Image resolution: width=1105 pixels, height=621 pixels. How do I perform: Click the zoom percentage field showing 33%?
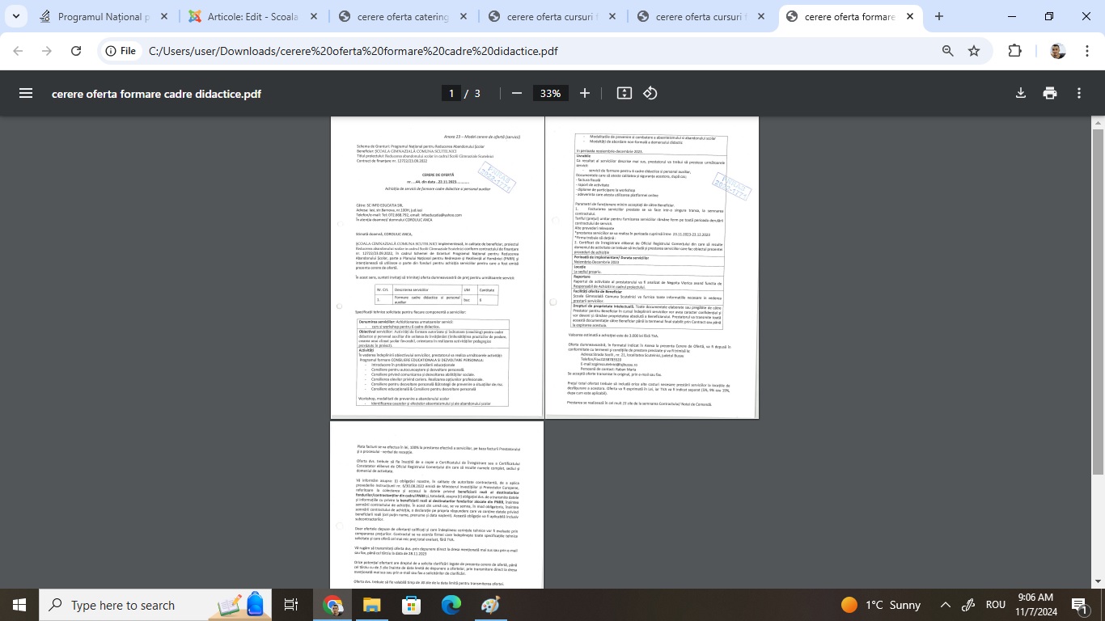pyautogui.click(x=550, y=93)
